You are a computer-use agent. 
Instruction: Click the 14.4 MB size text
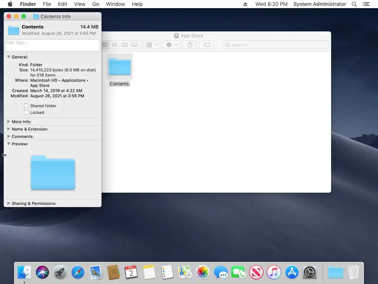[x=89, y=27]
